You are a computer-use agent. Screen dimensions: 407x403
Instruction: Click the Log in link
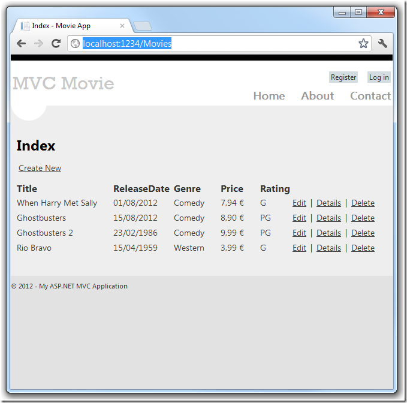point(379,77)
